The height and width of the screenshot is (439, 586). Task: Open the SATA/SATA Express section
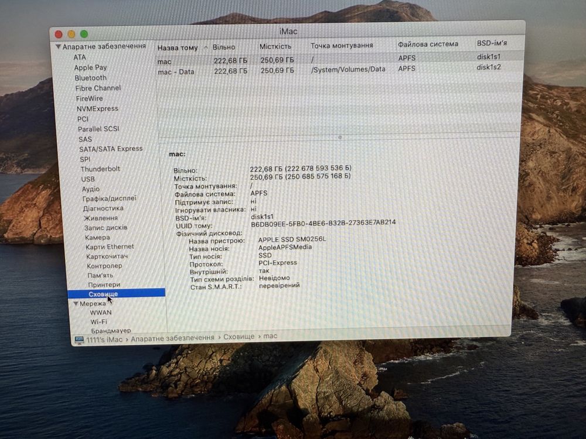[111, 149]
